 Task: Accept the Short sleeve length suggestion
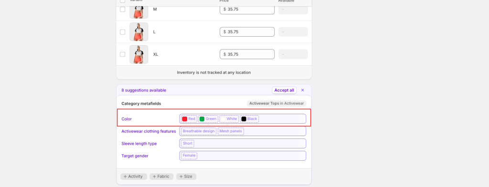coord(187,144)
